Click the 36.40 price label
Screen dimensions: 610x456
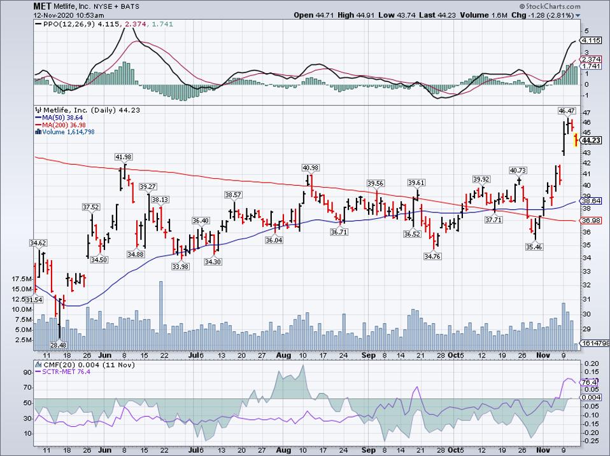click(201, 220)
